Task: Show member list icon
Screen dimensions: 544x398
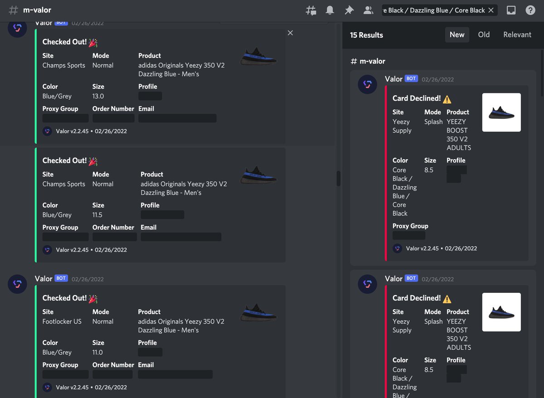Action: [x=368, y=10]
